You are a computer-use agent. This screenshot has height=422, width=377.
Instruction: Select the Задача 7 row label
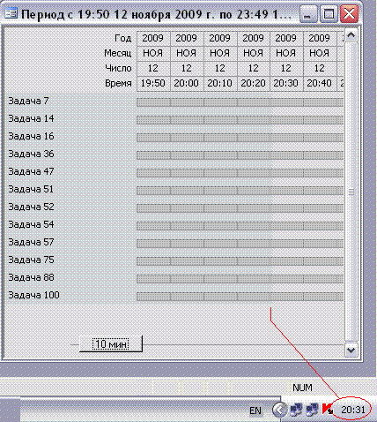[x=28, y=101]
